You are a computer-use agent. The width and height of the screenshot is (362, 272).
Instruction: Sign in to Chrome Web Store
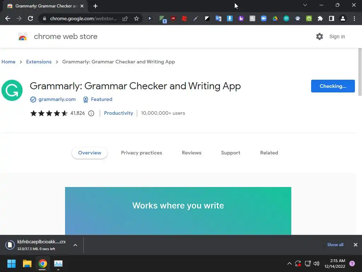337,36
